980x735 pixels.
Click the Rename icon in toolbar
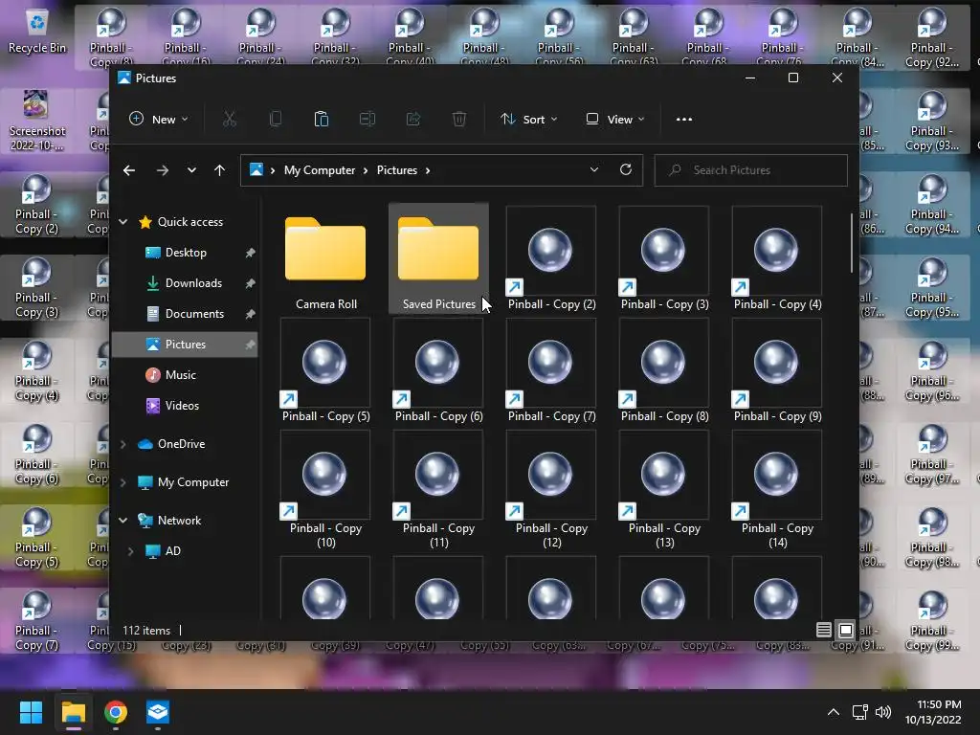[367, 119]
